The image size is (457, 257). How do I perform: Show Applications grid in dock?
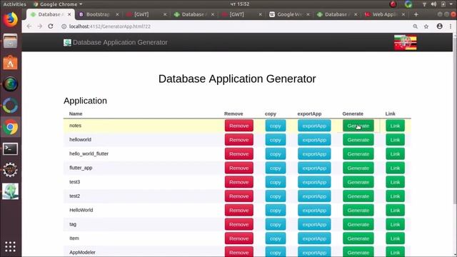pyautogui.click(x=10, y=246)
